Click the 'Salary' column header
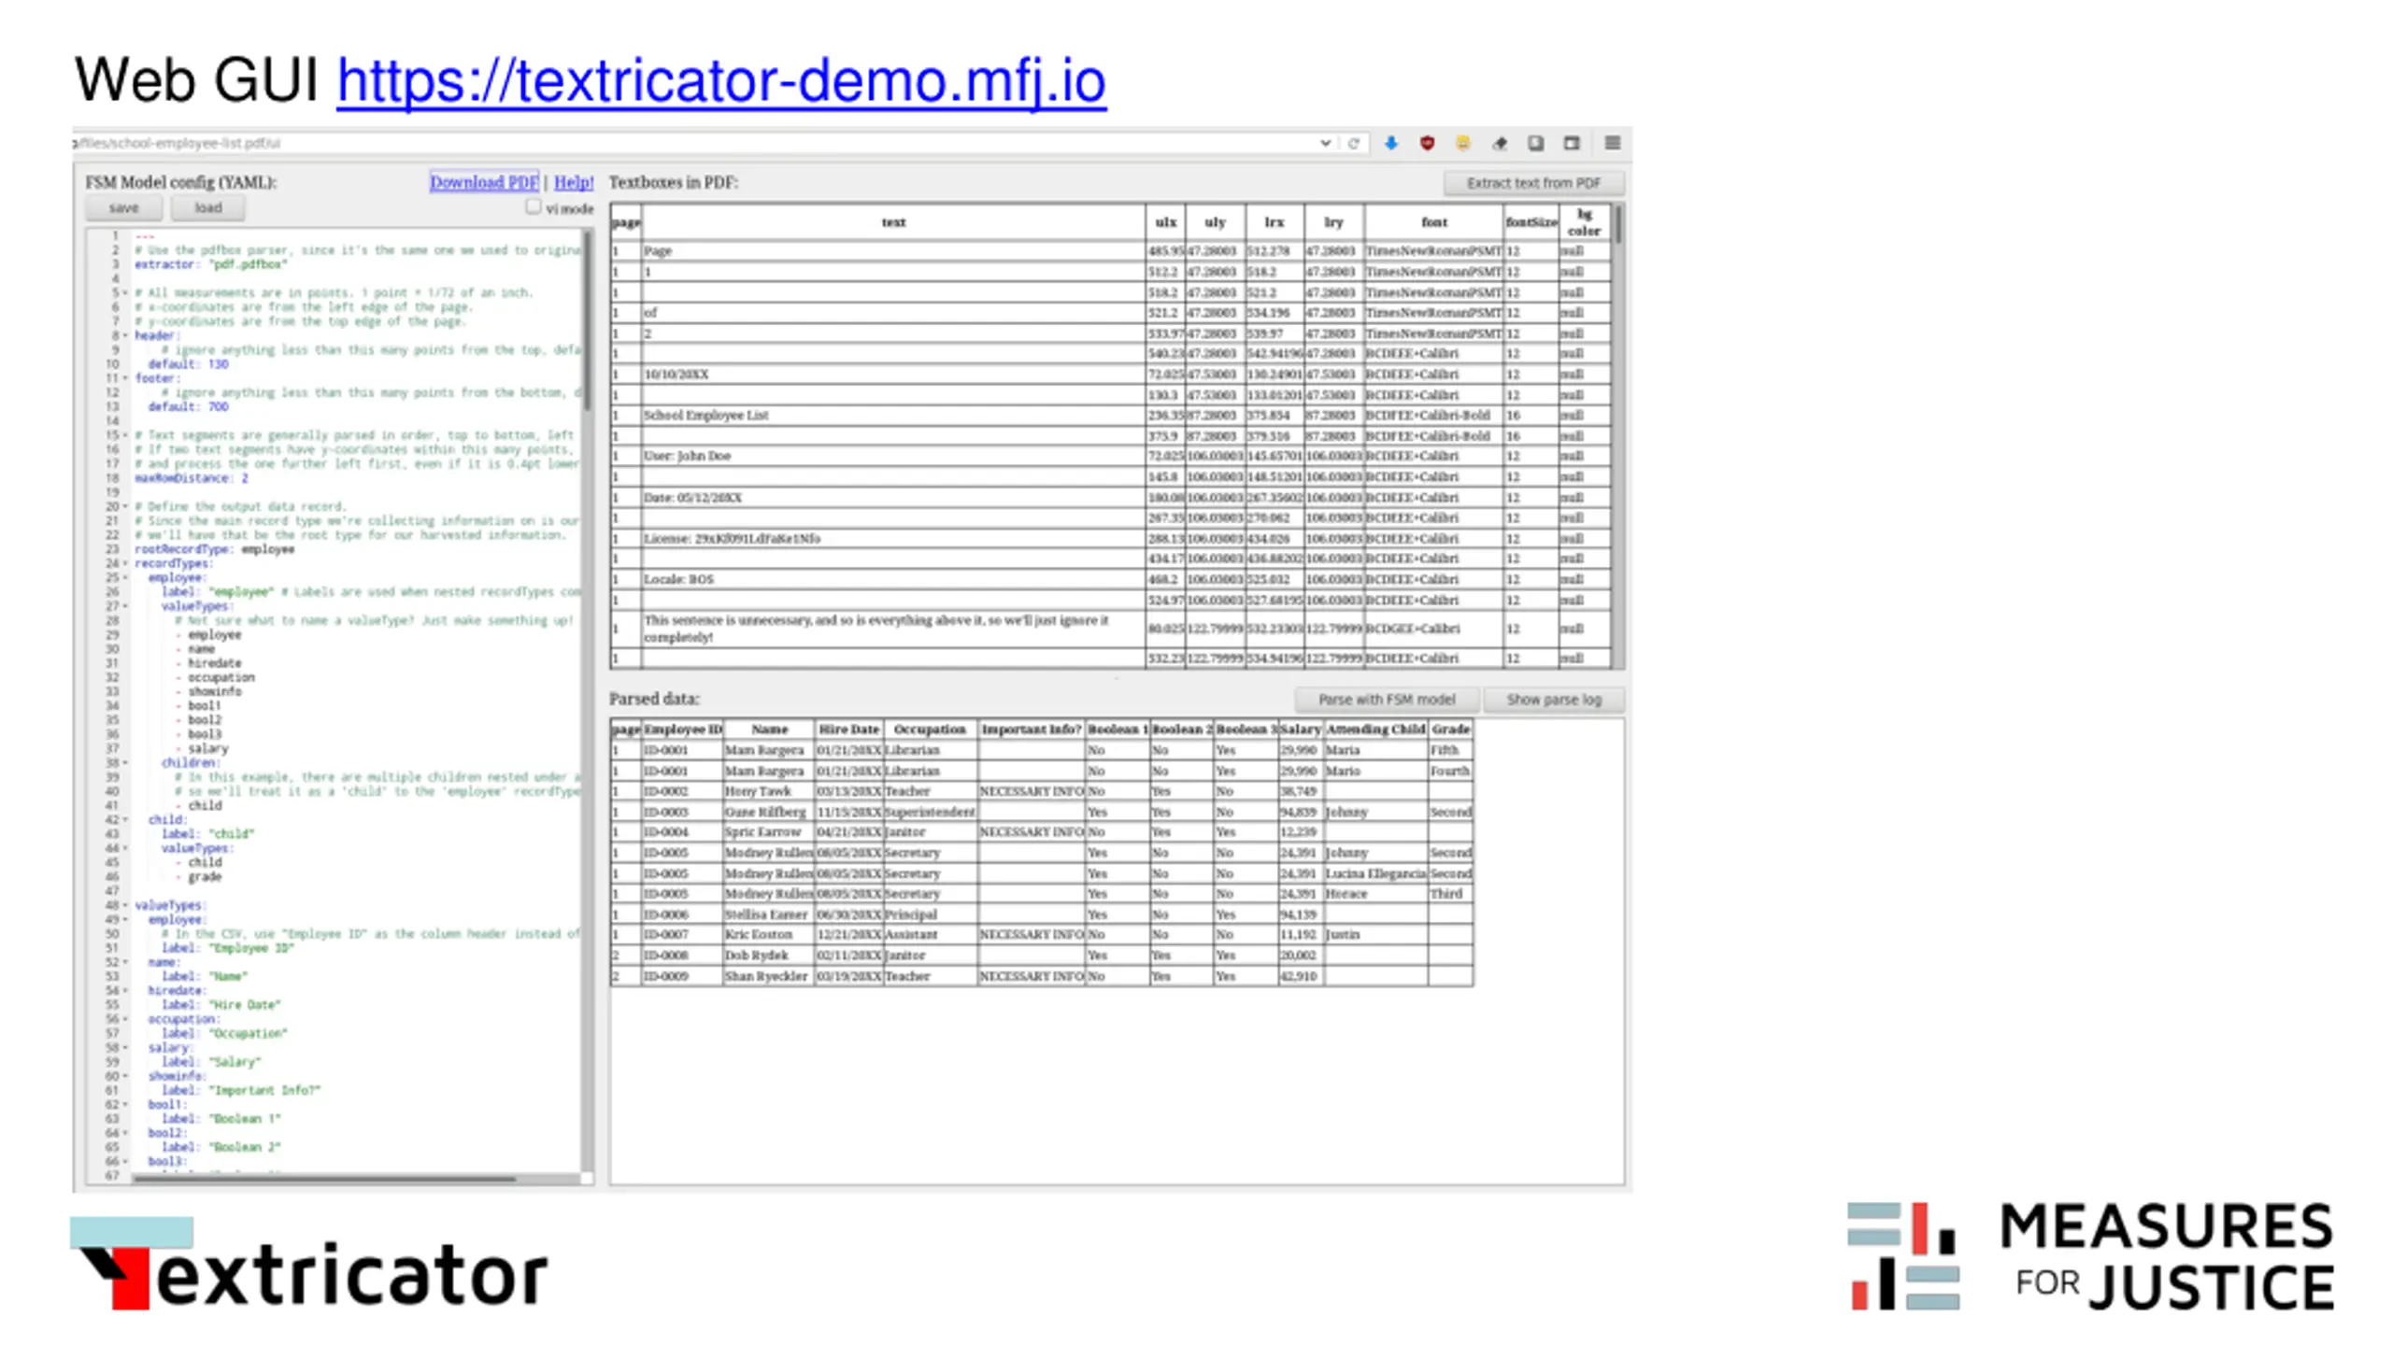Image resolution: width=2392 pixels, height=1345 pixels. click(1301, 729)
